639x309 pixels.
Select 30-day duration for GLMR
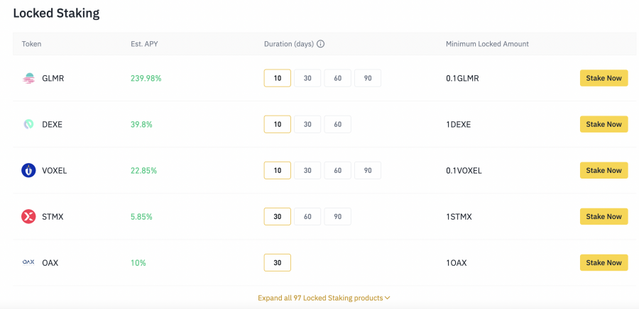[307, 78]
